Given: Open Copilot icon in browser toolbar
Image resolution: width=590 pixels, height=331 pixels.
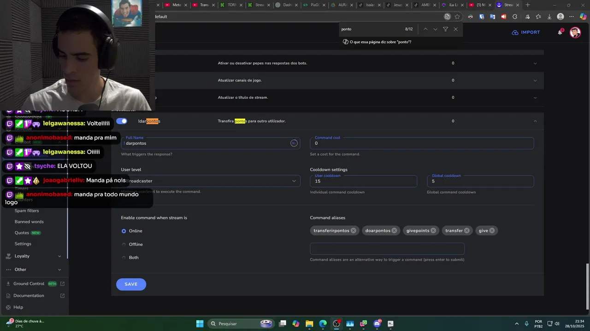Looking at the screenshot, I should (583, 17).
